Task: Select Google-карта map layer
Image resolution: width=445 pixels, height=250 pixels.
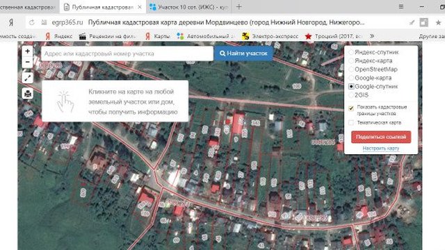Action: click(351, 78)
